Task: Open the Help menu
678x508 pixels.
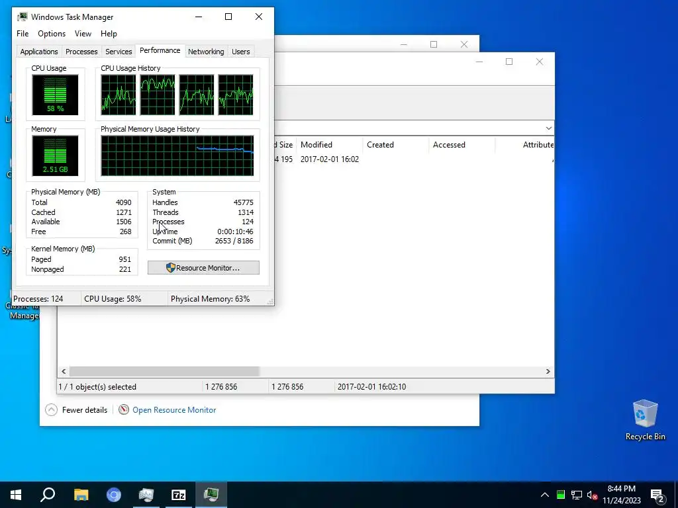Action: (x=109, y=34)
